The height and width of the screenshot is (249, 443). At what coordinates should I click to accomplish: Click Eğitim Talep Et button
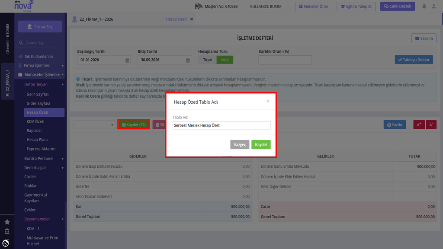pyautogui.click(x=356, y=6)
